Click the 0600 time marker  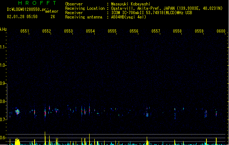point(221,31)
